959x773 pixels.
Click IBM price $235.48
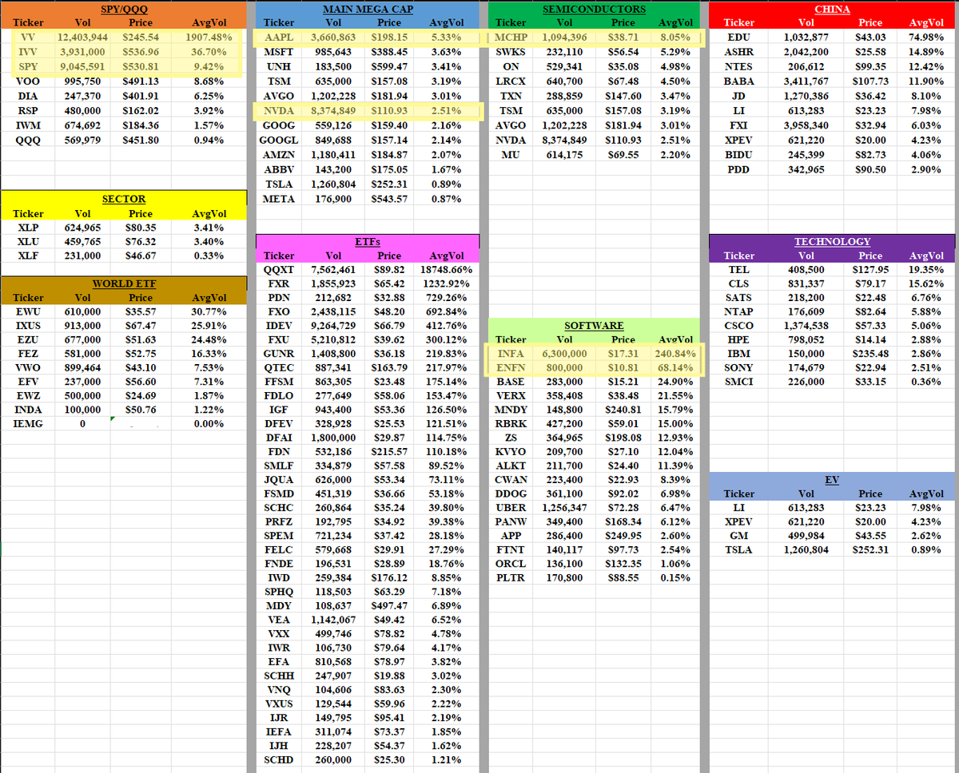tap(870, 352)
